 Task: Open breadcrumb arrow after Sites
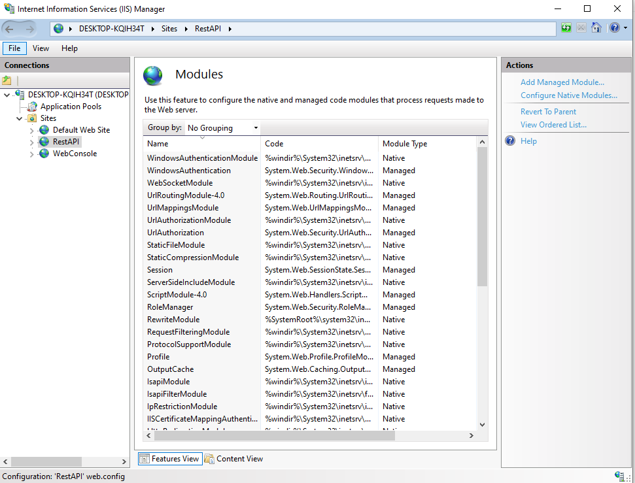(186, 29)
